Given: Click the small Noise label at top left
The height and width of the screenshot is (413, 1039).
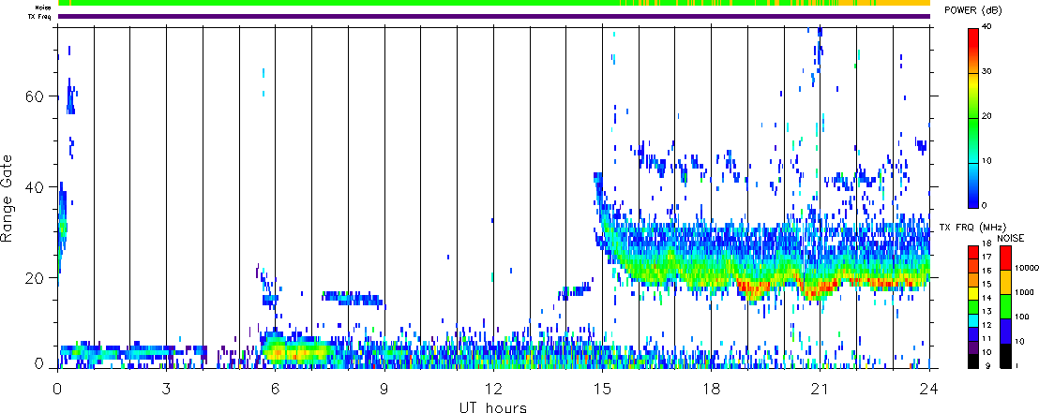Looking at the screenshot, I should [x=42, y=7].
